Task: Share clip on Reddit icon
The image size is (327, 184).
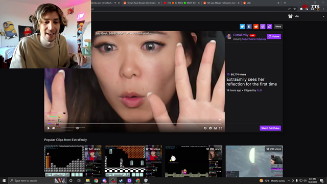Action: coord(256,27)
